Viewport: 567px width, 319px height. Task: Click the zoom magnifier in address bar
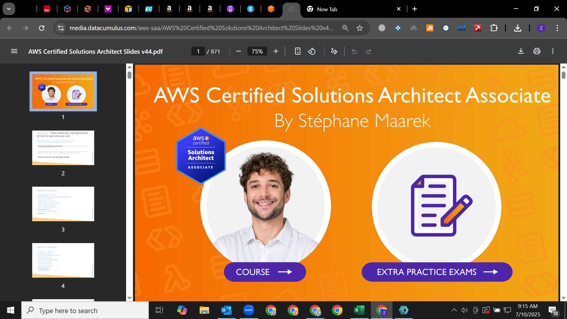[345, 28]
